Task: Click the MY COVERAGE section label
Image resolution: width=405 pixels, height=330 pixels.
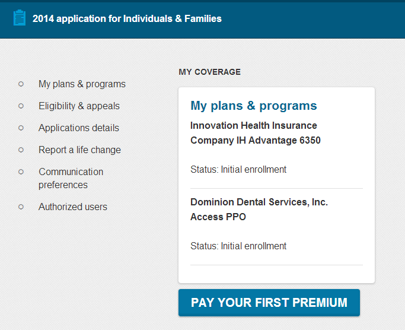Action: [x=210, y=72]
